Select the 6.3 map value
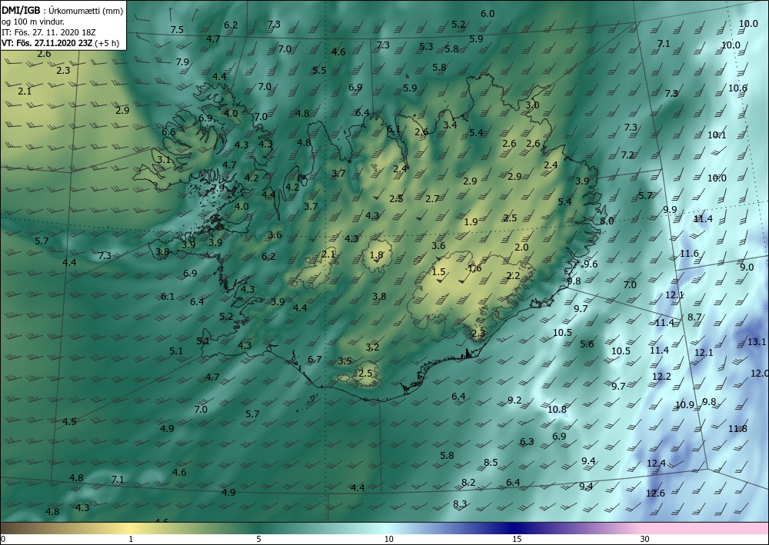Screen dimensions: 769x545 (526, 441)
